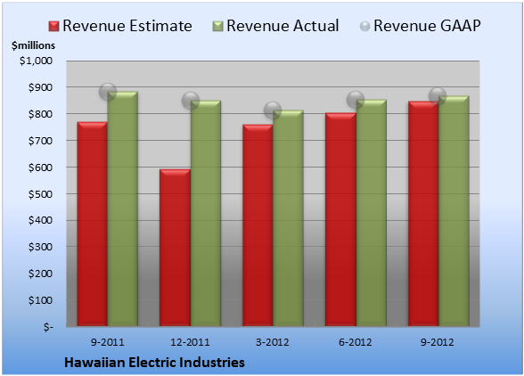Click the GAAP sphere marker above 9-2011
524x376 pixels.
[x=108, y=91]
